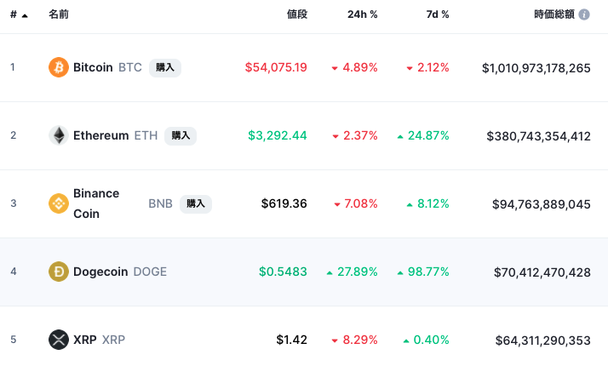
Task: Open the Bitcoin name link
Action: click(93, 67)
